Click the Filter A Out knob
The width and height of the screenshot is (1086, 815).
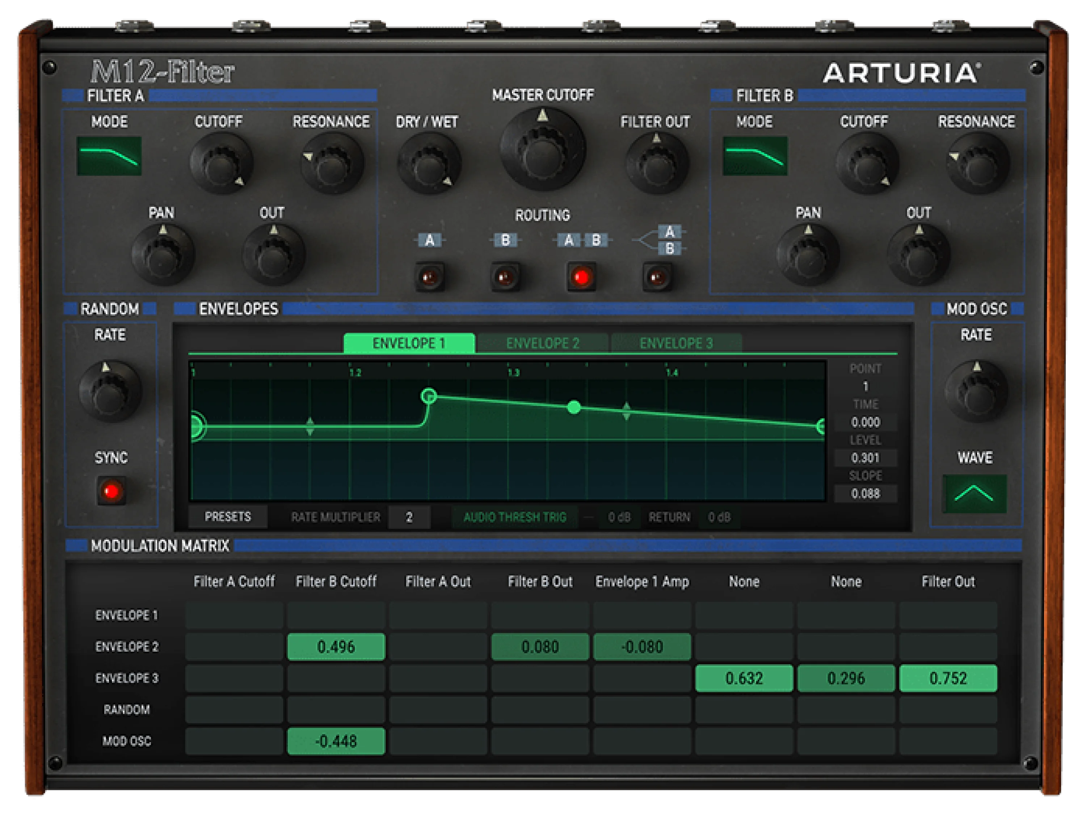[x=274, y=255]
